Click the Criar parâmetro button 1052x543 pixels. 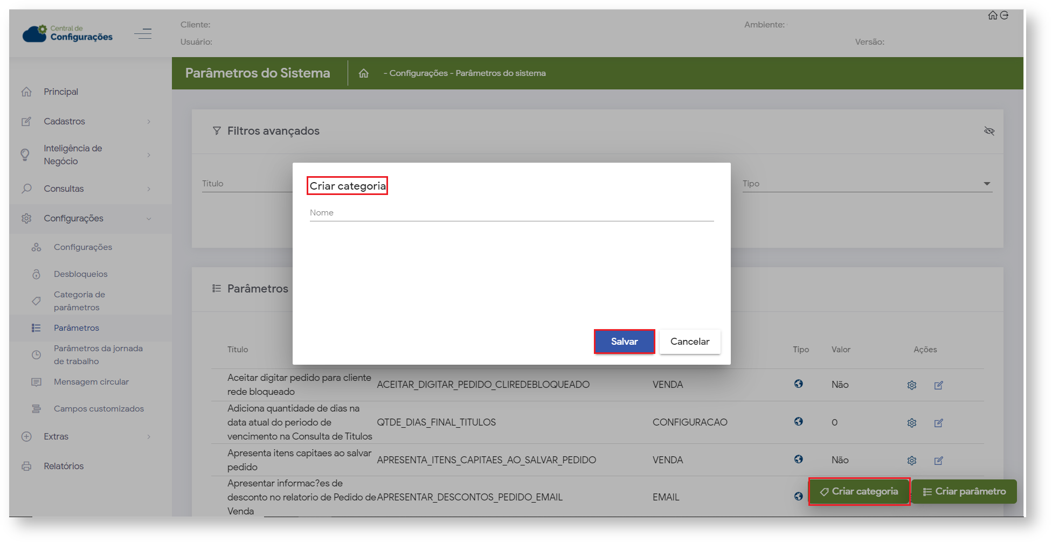964,492
